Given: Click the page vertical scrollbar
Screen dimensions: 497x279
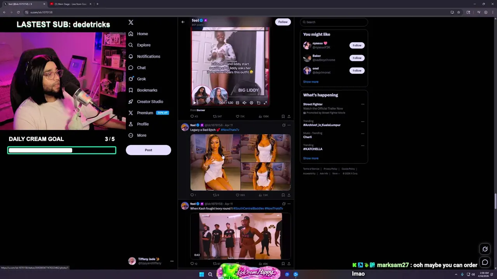Looking at the screenshot, I should (495, 201).
